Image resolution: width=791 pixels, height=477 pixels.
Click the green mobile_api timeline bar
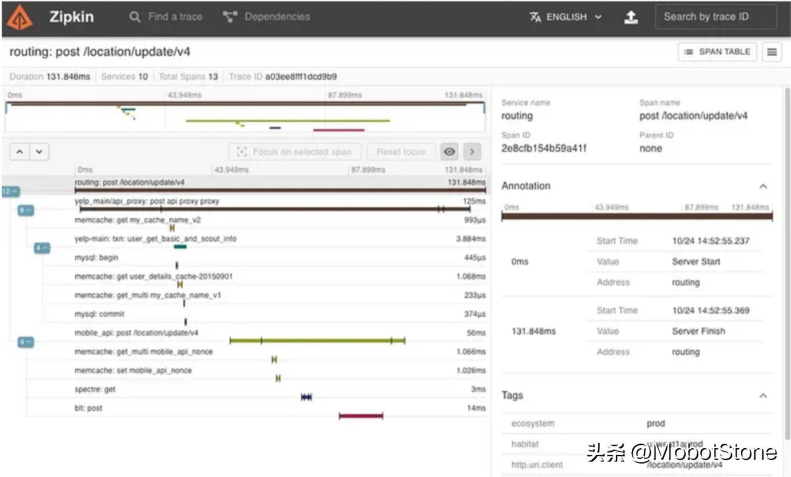[317, 341]
